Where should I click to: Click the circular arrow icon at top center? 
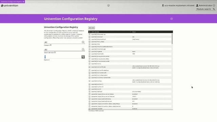(x=108, y=5)
